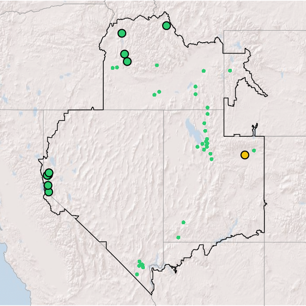Click the topmost large green circle in western cluster
The height and width of the screenshot is (306, 306).
pyautogui.click(x=49, y=173)
